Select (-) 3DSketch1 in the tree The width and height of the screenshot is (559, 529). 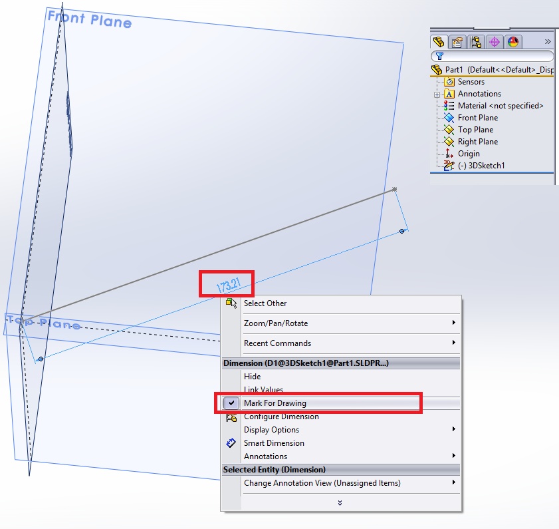(x=481, y=166)
